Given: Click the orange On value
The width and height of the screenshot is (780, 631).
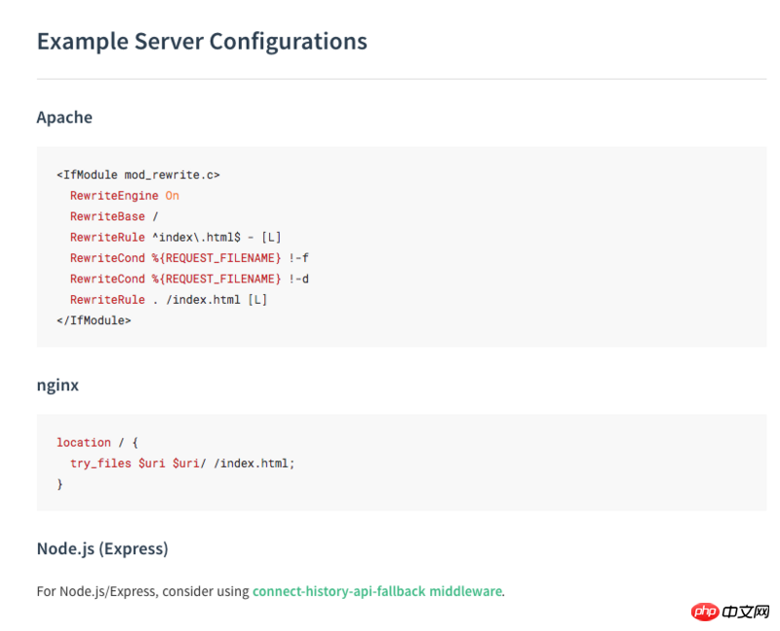Looking at the screenshot, I should [172, 196].
